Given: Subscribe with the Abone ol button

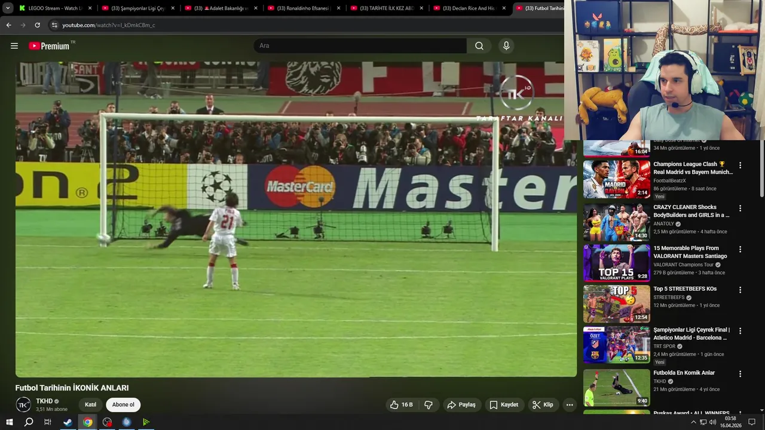Looking at the screenshot, I should tap(123, 405).
